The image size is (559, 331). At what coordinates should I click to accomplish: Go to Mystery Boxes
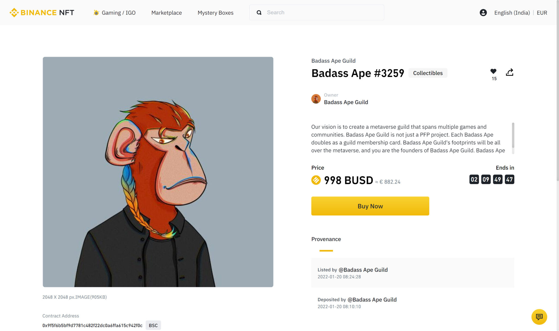(x=215, y=13)
